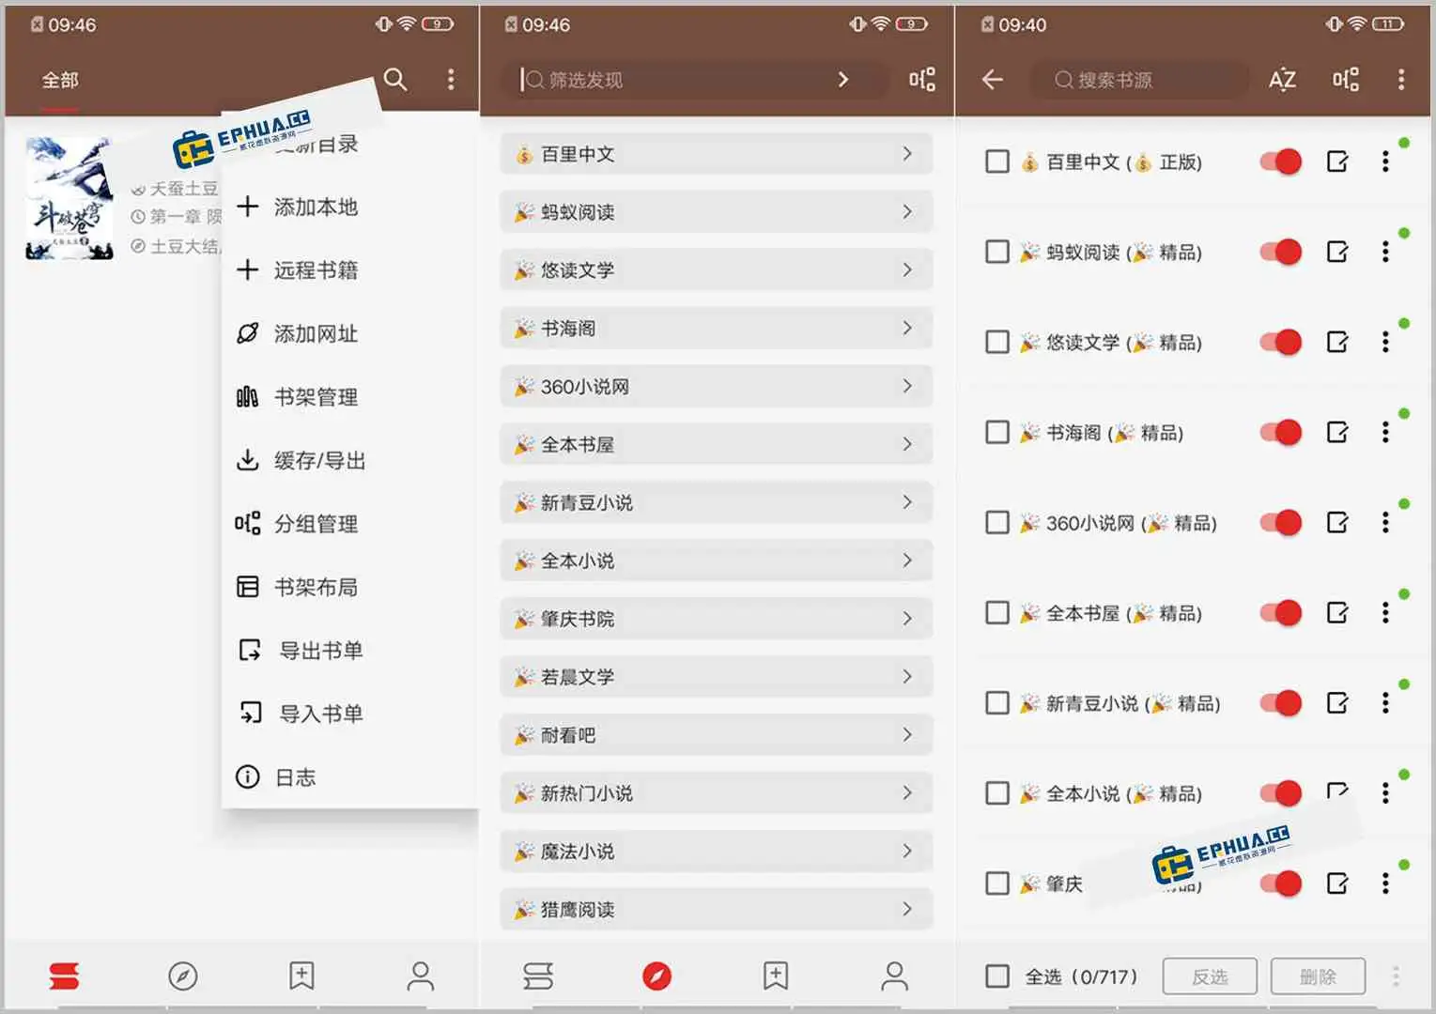The height and width of the screenshot is (1014, 1436).
Task: Open the three-dot menu for 书海阁 source
Action: (1384, 432)
